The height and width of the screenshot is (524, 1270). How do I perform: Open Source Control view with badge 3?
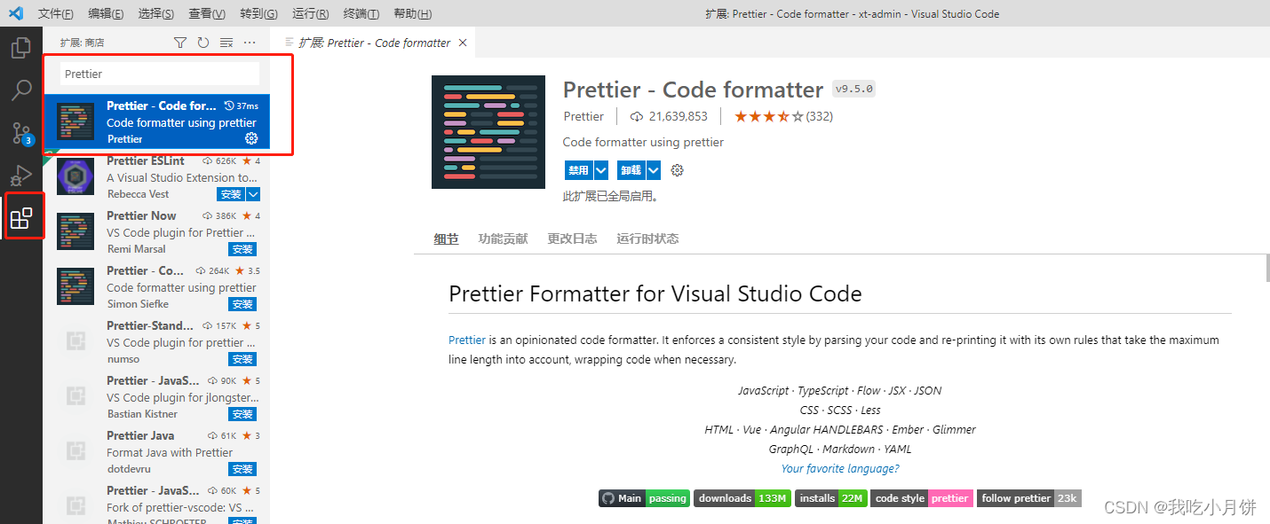click(x=21, y=133)
